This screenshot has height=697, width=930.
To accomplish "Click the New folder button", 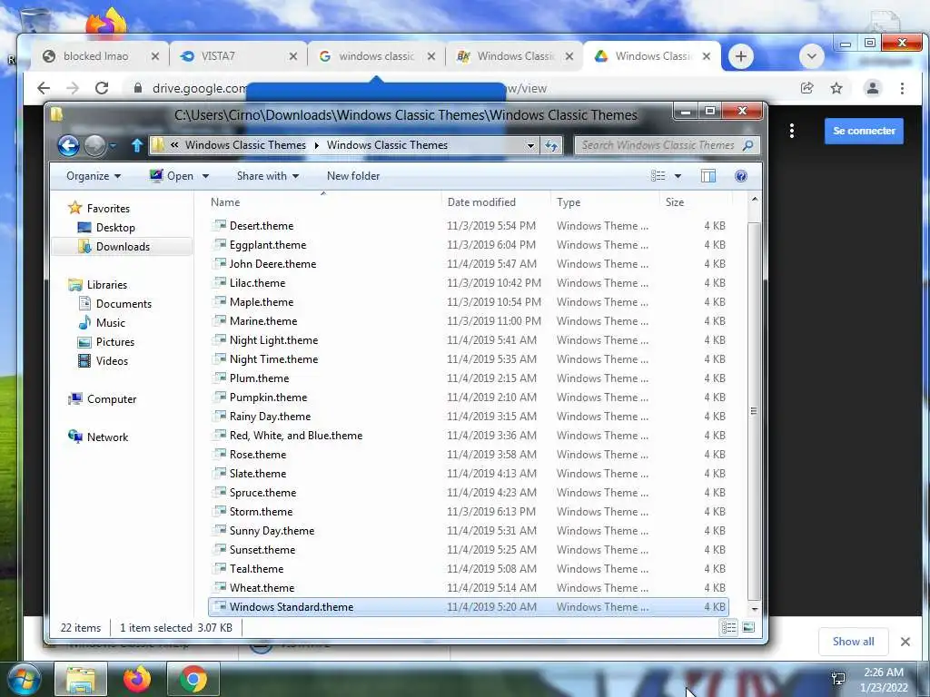I will [353, 176].
